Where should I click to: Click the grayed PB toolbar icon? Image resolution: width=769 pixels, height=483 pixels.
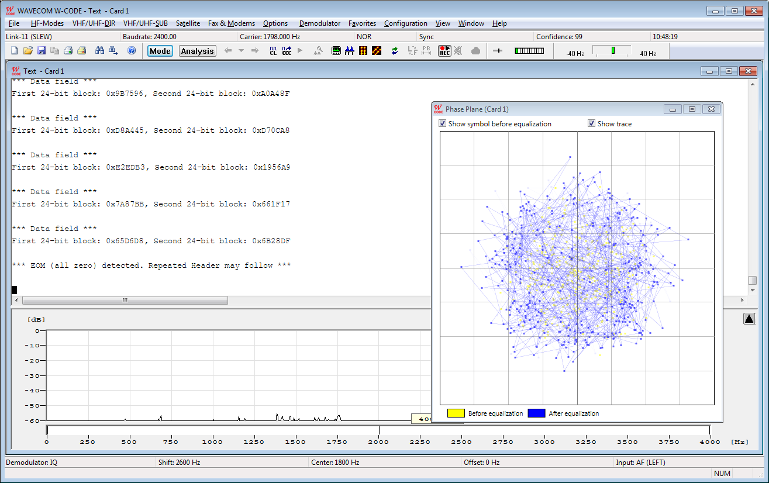pos(426,51)
